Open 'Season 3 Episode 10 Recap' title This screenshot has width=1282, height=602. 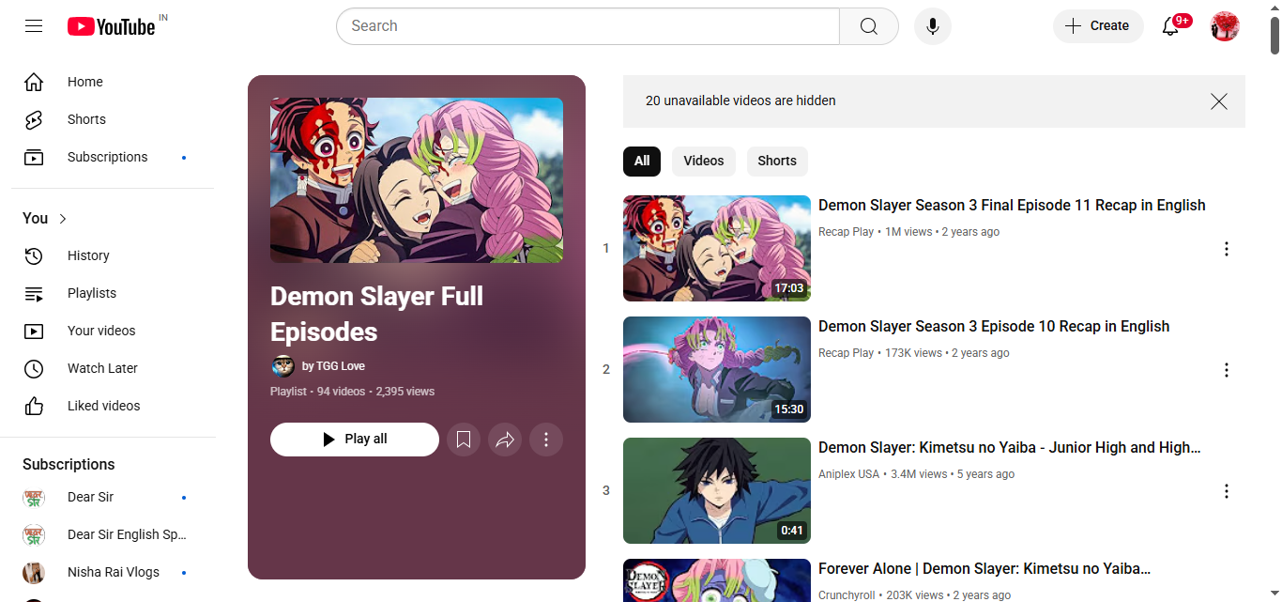coord(994,327)
